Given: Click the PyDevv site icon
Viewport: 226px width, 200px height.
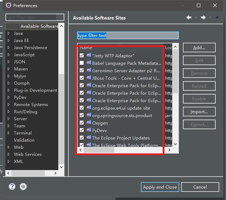Looking at the screenshot, I should click(89, 130).
